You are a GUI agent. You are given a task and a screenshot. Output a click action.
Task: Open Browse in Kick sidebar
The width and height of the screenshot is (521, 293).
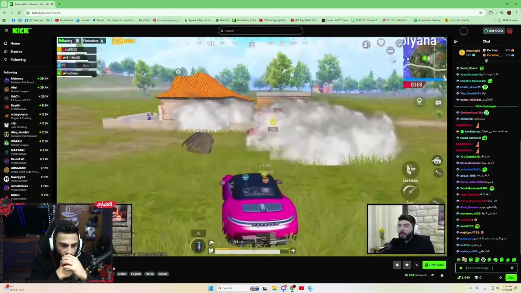pos(16,52)
